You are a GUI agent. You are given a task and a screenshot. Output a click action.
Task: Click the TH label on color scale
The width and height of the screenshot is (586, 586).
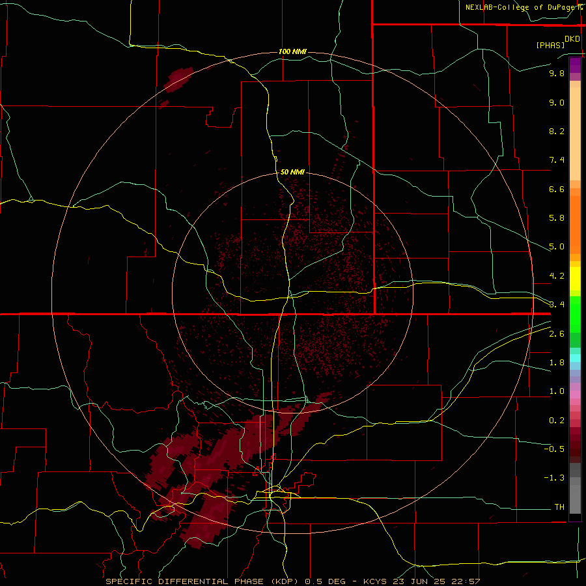[559, 507]
